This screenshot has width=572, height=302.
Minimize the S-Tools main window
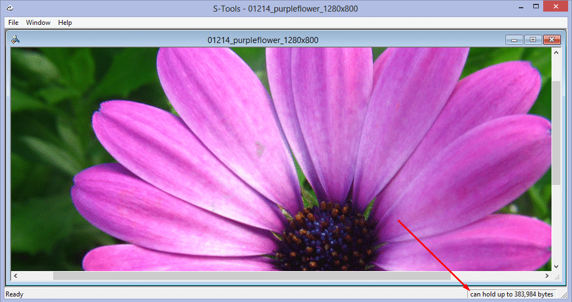coord(522,7)
